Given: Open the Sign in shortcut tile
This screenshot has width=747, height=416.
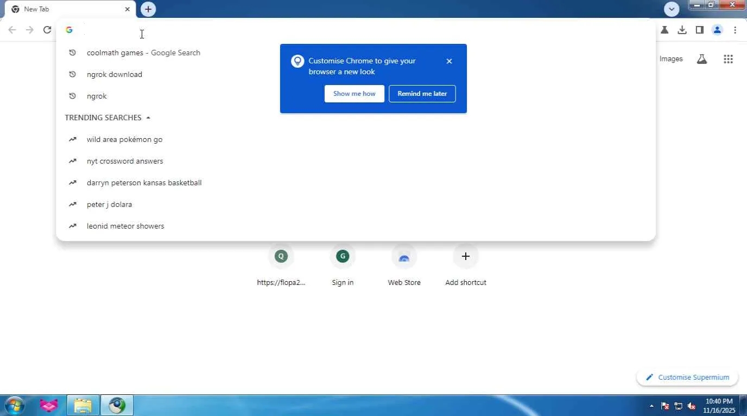Looking at the screenshot, I should tap(343, 266).
